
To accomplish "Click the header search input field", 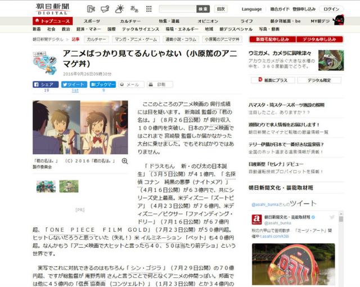I will click(x=178, y=9).
